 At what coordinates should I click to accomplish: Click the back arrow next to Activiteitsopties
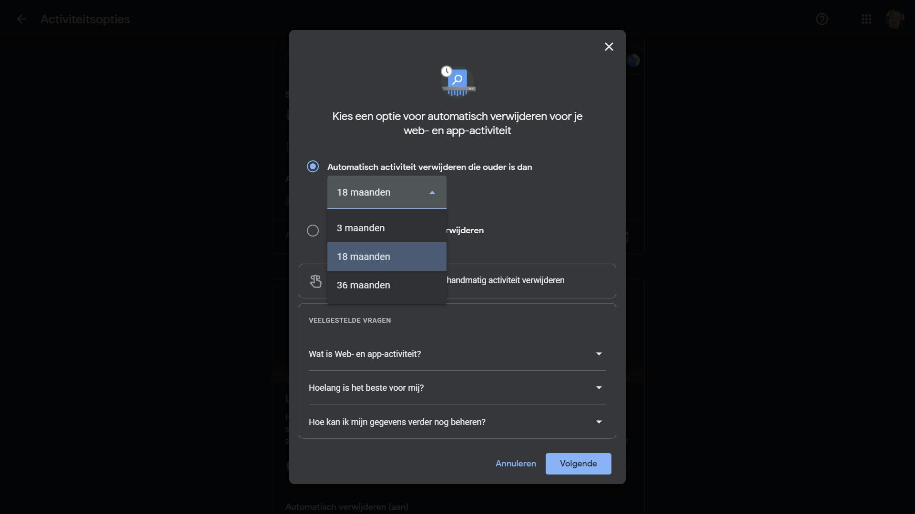point(21,19)
